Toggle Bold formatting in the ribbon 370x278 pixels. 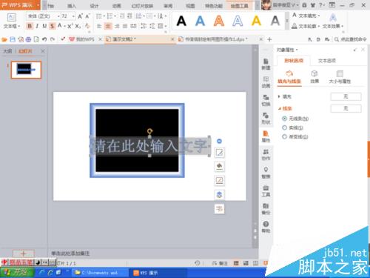tap(30, 26)
